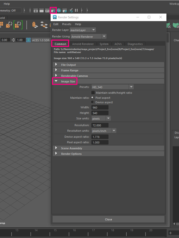Open the Light Editor icon
The height and width of the screenshot is (238, 179).
point(70,10)
